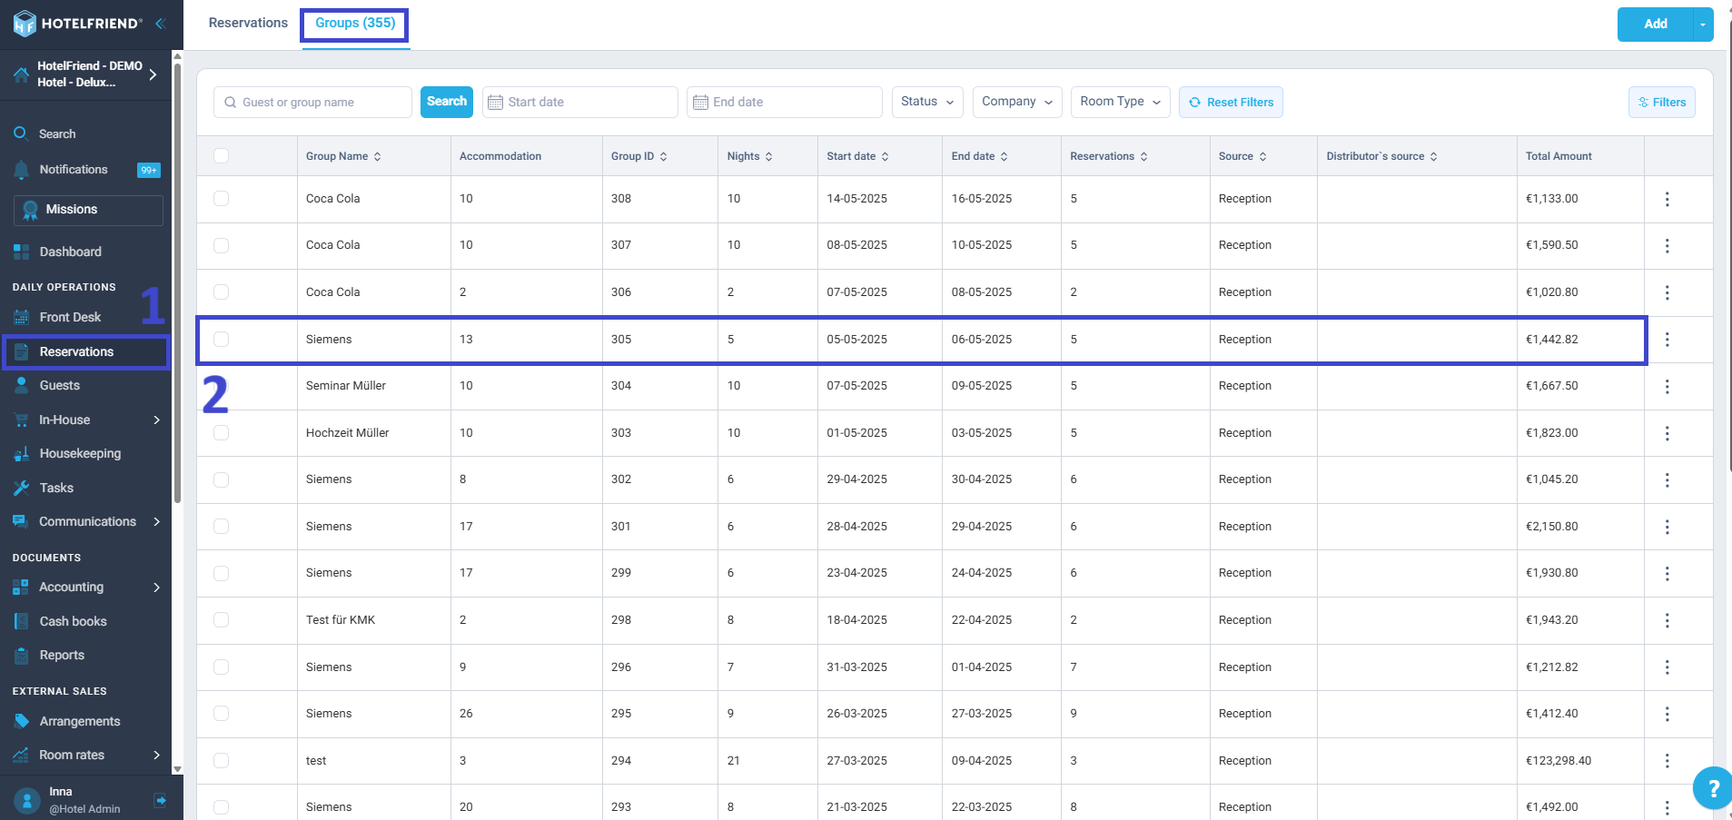Open the Missions badge button

tap(88, 210)
